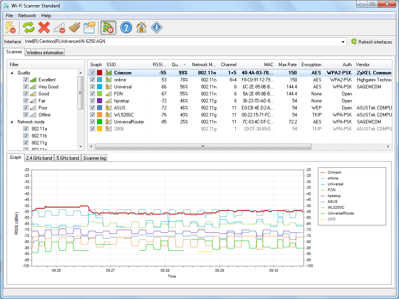399x299 pixels.
Task: Open the Network menu
Action: 27,16
